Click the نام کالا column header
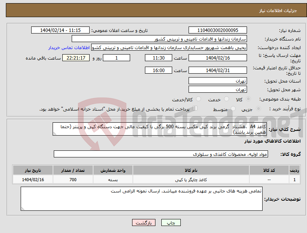Image resolution: width=307 pixels, height=233 pixels. point(191,170)
